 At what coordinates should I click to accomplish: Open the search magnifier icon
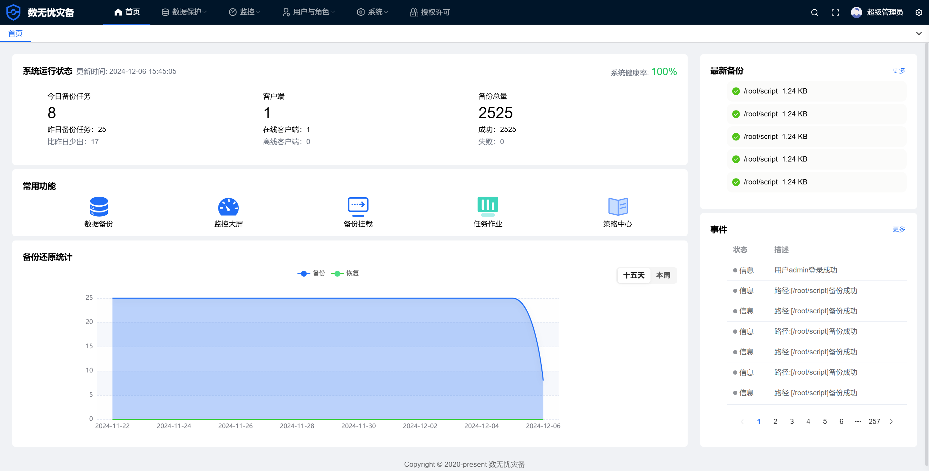pyautogui.click(x=814, y=13)
